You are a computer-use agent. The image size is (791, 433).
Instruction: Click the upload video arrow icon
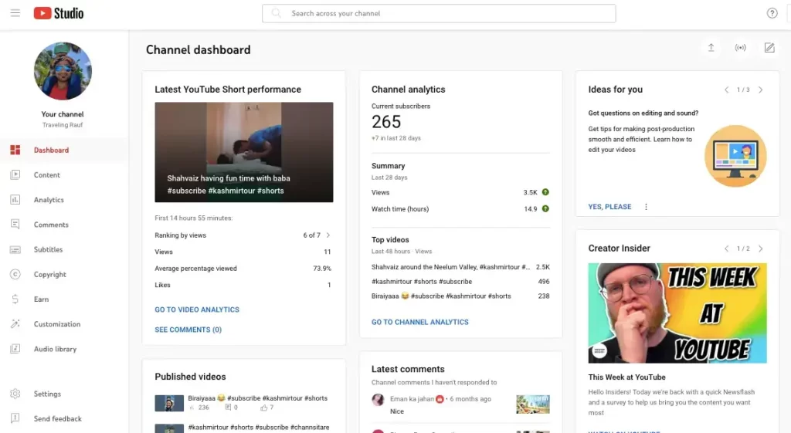[711, 47]
